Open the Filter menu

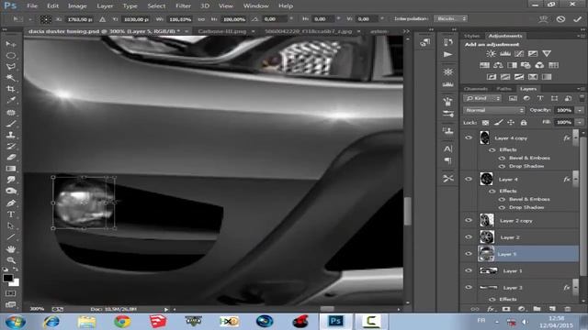click(x=184, y=6)
